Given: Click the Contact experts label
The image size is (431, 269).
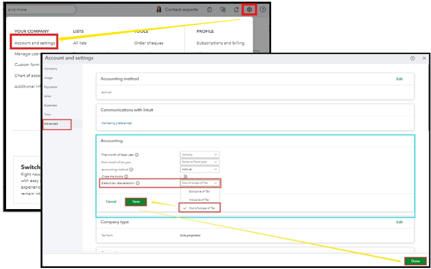Looking at the screenshot, I should tap(182, 9).
